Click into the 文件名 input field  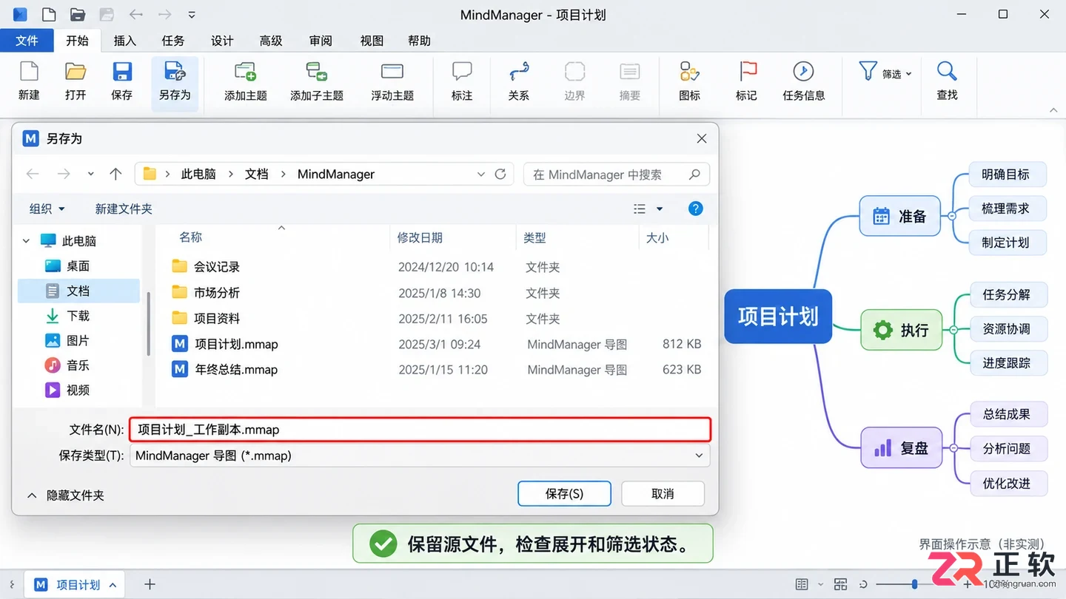(420, 430)
